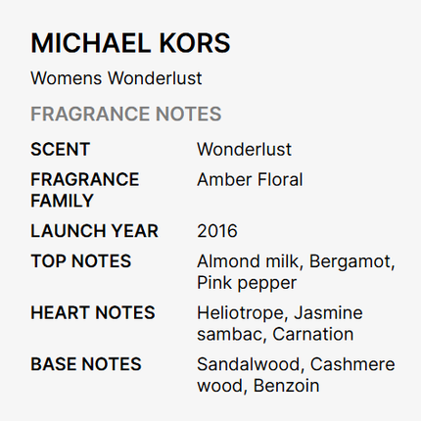The width and height of the screenshot is (421, 421).
Task: Click the MICHAEL KORS brand heading
Action: [130, 43]
